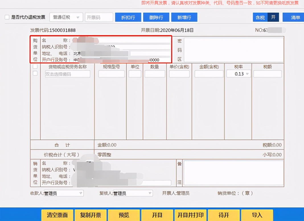The height and width of the screenshot is (221, 304).
Task: Check the first item row checkbox
Action: click(35, 73)
